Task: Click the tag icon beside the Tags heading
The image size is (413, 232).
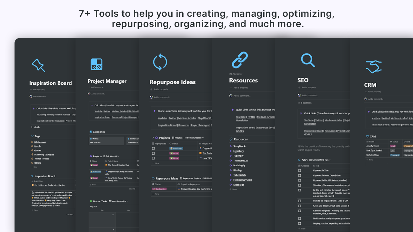Action: [x=32, y=136]
